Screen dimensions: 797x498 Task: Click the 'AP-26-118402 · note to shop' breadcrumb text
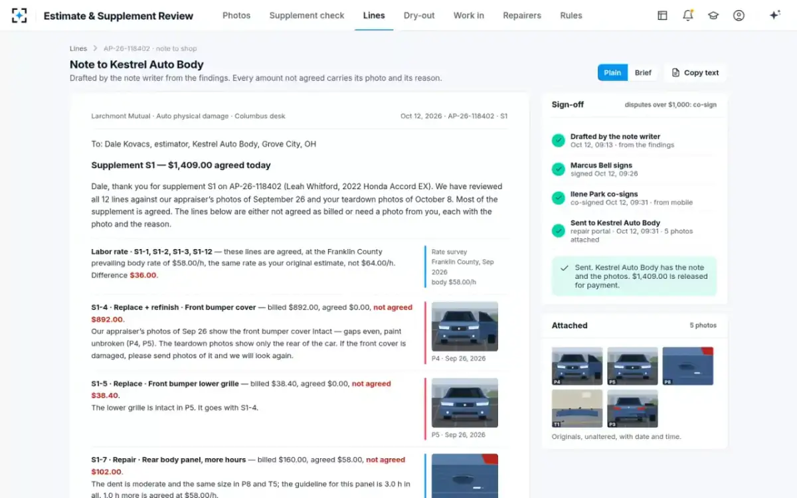pos(150,48)
